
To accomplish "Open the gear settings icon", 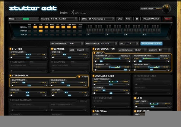I will (x=137, y=19).
